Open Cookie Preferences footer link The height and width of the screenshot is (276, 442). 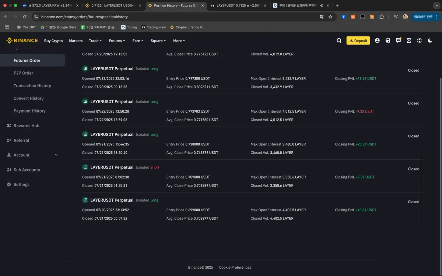click(235, 268)
